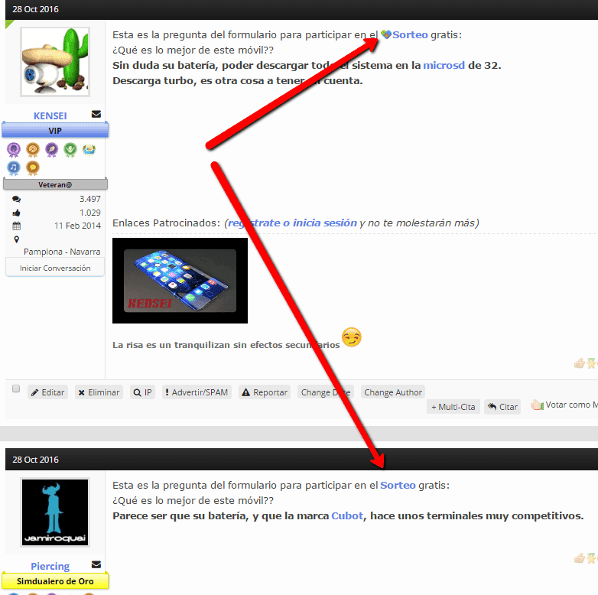The height and width of the screenshot is (595, 598).
Task: Click the light blue crest badge
Action: (x=89, y=150)
